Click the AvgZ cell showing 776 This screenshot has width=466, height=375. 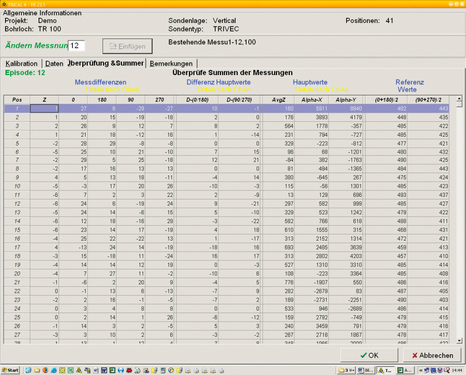(278, 283)
